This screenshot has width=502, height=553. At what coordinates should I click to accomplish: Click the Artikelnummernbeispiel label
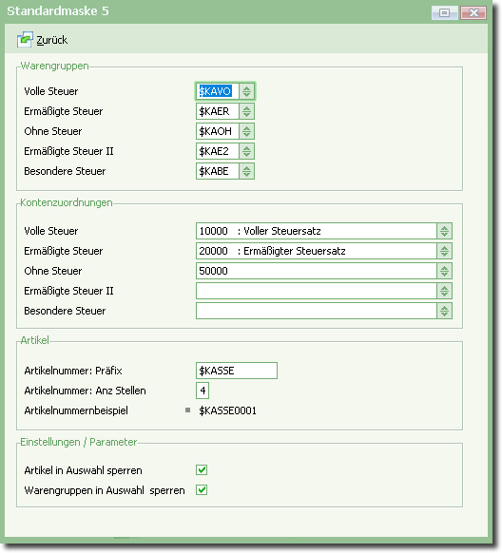coord(76,410)
